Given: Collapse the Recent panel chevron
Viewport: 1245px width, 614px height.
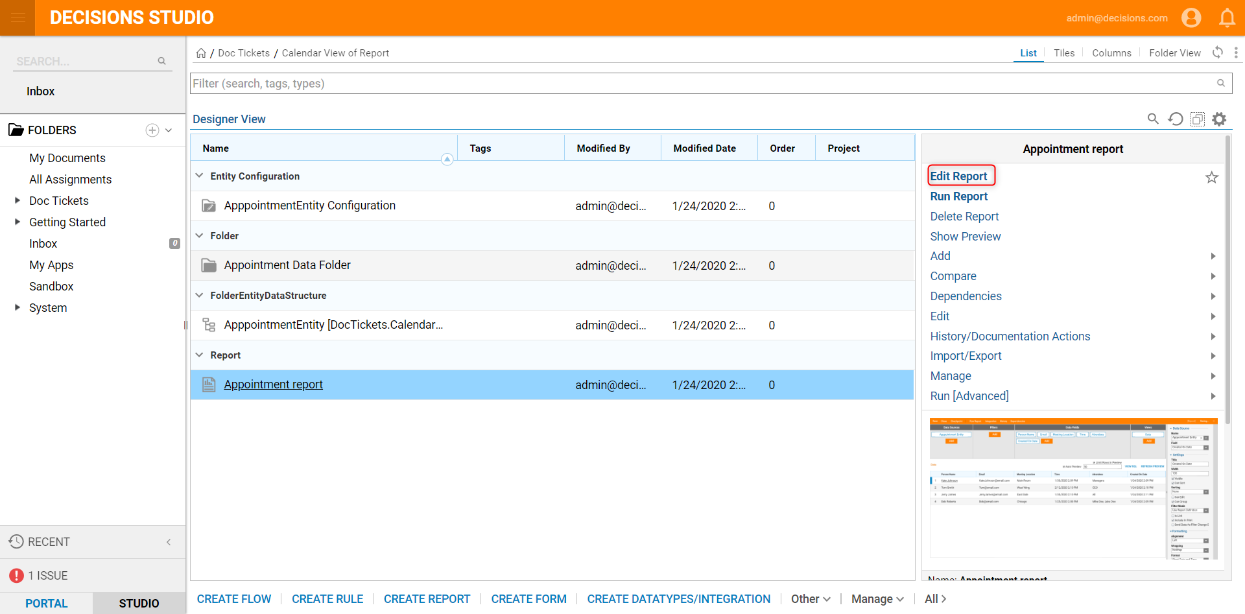Looking at the screenshot, I should 169,542.
